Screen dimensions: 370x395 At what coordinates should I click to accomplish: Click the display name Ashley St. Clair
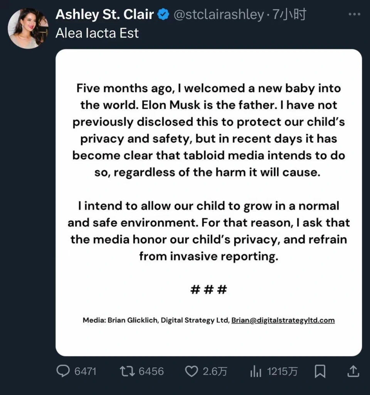click(x=104, y=14)
